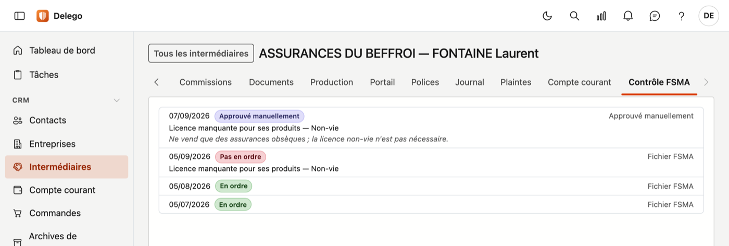
Task: Open the Portail tab
Action: (382, 82)
